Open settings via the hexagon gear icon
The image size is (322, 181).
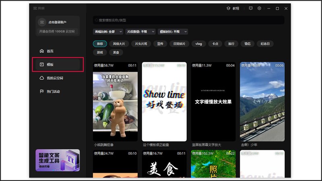(260, 8)
